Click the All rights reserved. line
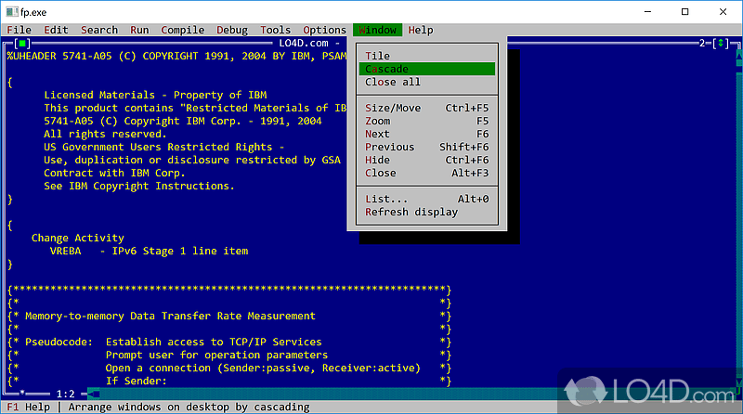 (105, 134)
